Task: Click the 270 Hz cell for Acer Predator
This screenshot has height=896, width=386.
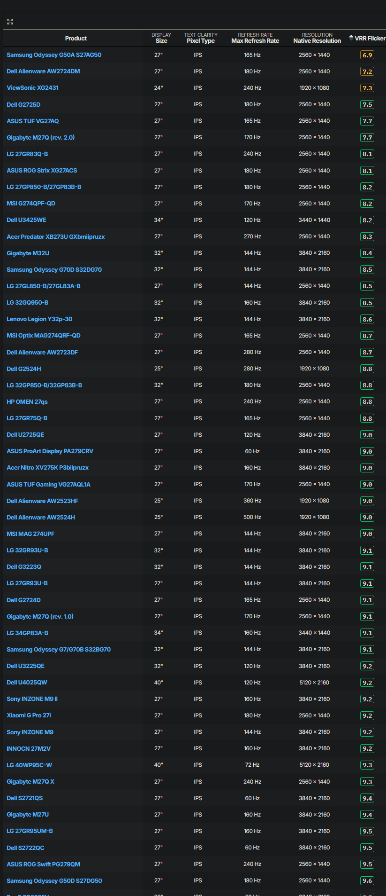Action: tap(252, 236)
